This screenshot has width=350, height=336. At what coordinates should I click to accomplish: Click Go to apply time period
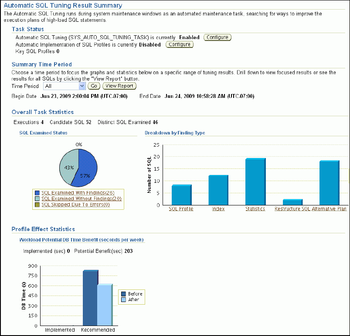(x=94, y=86)
